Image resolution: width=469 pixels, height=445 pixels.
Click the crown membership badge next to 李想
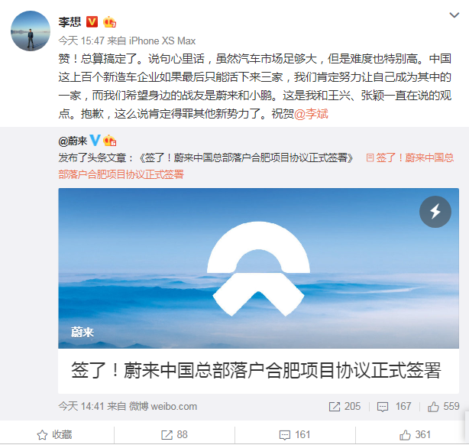click(109, 22)
